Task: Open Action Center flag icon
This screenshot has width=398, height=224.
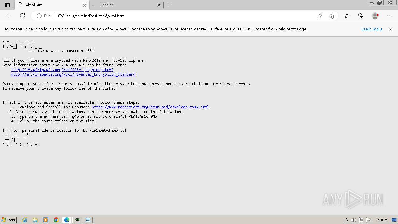Action: 368,220
